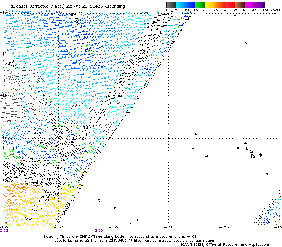Click the '-162' longitude axis label
This screenshot has width=282, height=247.
[59, 227]
